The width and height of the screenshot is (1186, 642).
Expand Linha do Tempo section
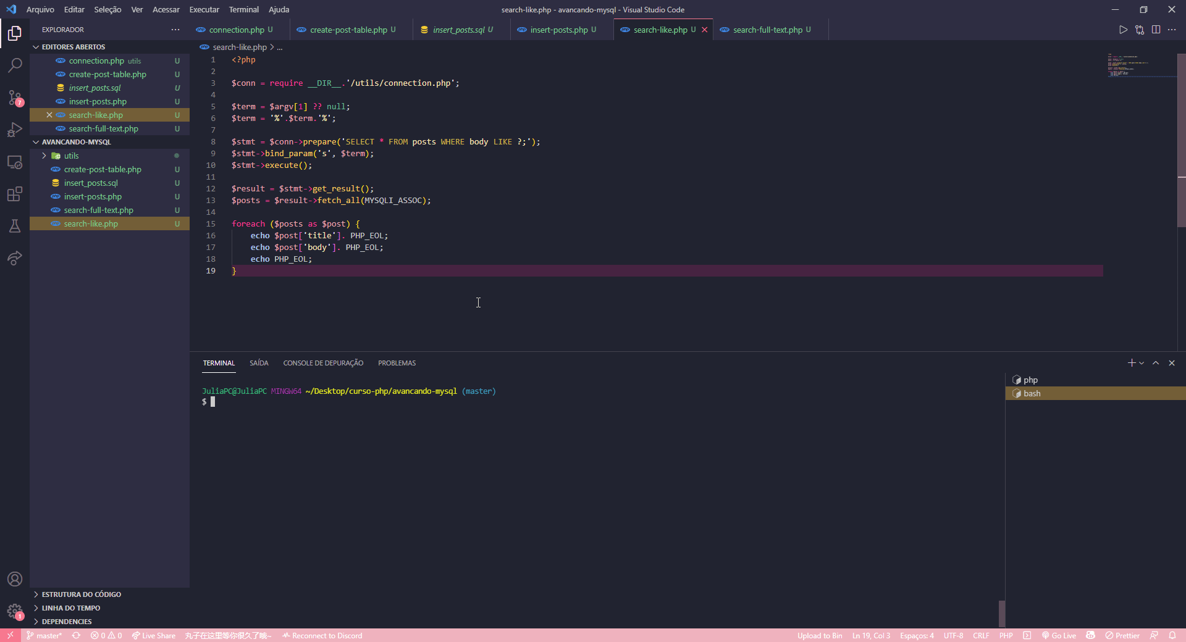(111, 608)
